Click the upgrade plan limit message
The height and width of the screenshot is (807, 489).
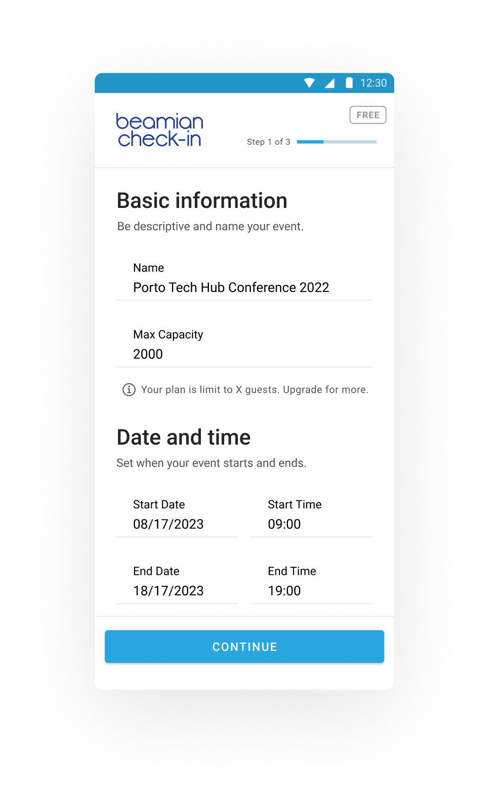click(x=254, y=390)
